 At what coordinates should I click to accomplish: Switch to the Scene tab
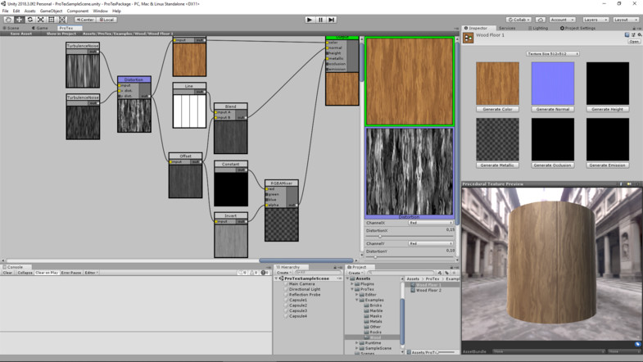(x=11, y=28)
